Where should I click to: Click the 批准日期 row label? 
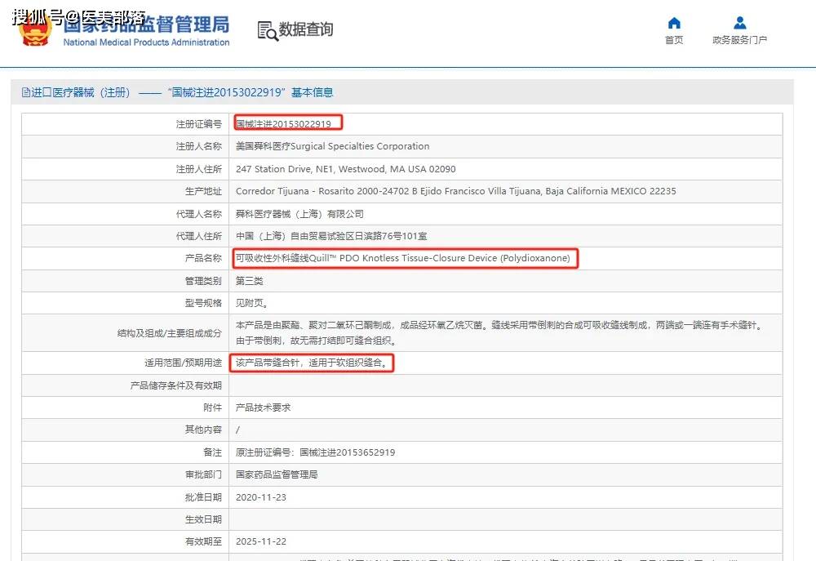[203, 497]
